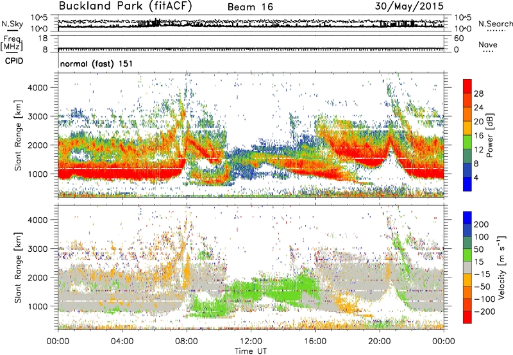Viewport: 513px width, 355px height.
Task: Click the noise level plot strip
Action: pyautogui.click(x=251, y=23)
